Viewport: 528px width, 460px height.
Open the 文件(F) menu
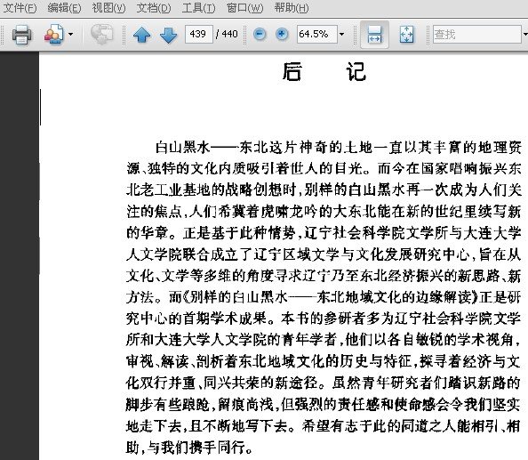coord(20,7)
